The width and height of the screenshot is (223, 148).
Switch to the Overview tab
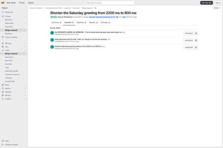click(x=56, y=23)
